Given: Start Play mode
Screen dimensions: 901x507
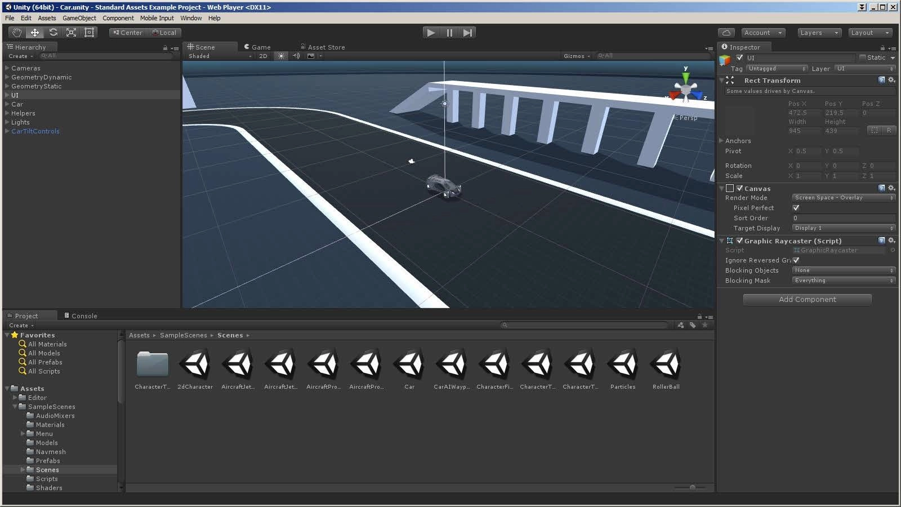Looking at the screenshot, I should tap(431, 33).
